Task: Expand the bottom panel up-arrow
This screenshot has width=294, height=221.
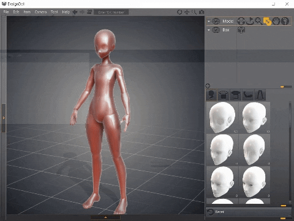Action: 105,217
